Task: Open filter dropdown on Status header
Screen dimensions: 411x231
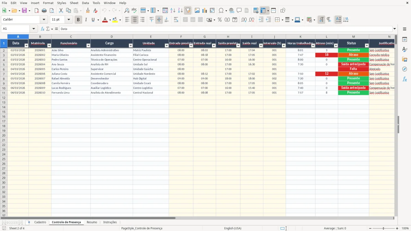Action: click(x=367, y=46)
